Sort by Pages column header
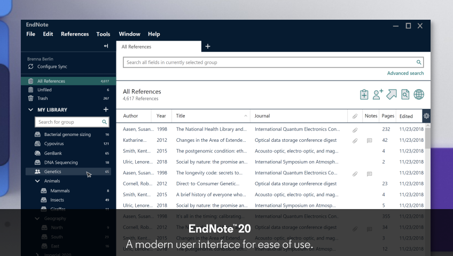This screenshot has width=453, height=256. coord(388,116)
